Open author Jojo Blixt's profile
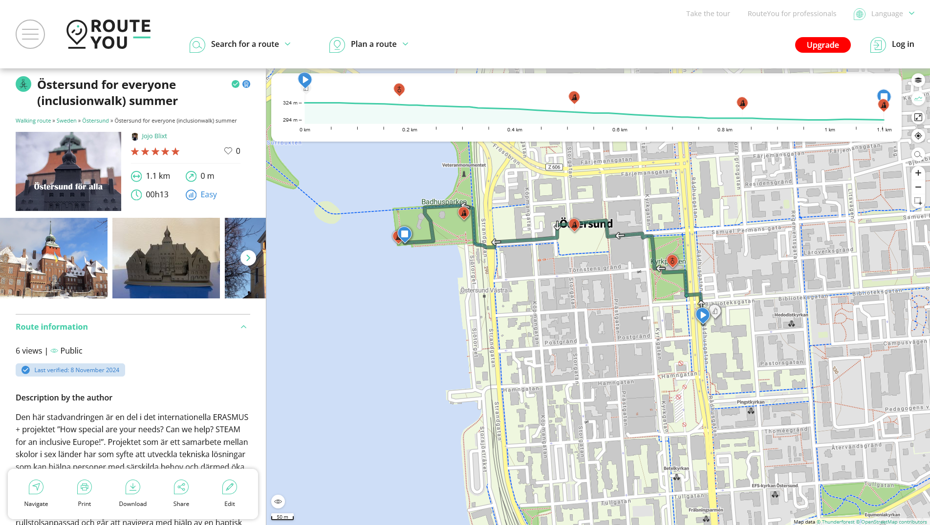The width and height of the screenshot is (930, 525). point(154,136)
